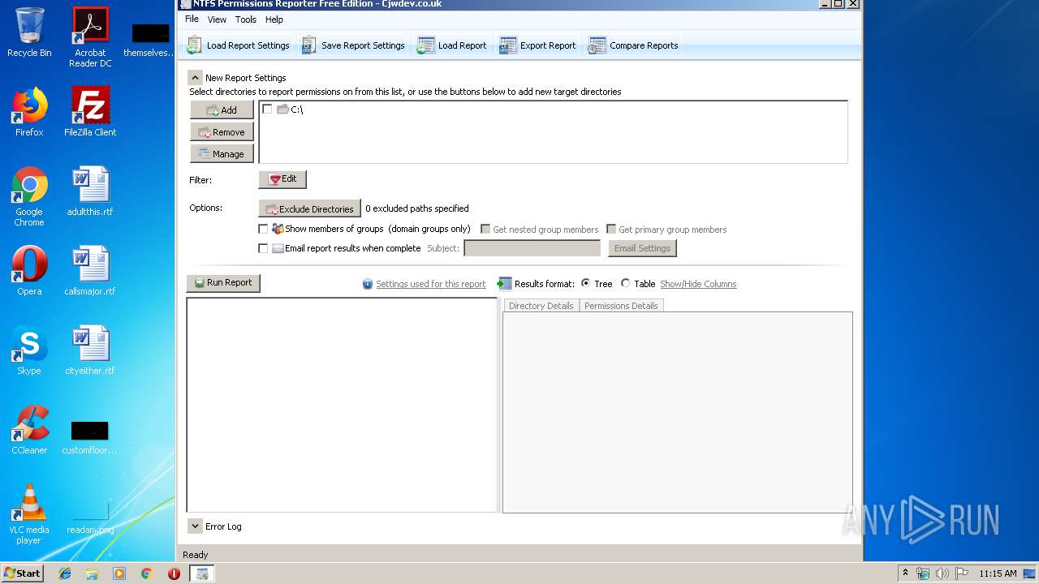Select adultthis.rtf document icon
Viewport: 1039px width, 584px height.
[90, 191]
